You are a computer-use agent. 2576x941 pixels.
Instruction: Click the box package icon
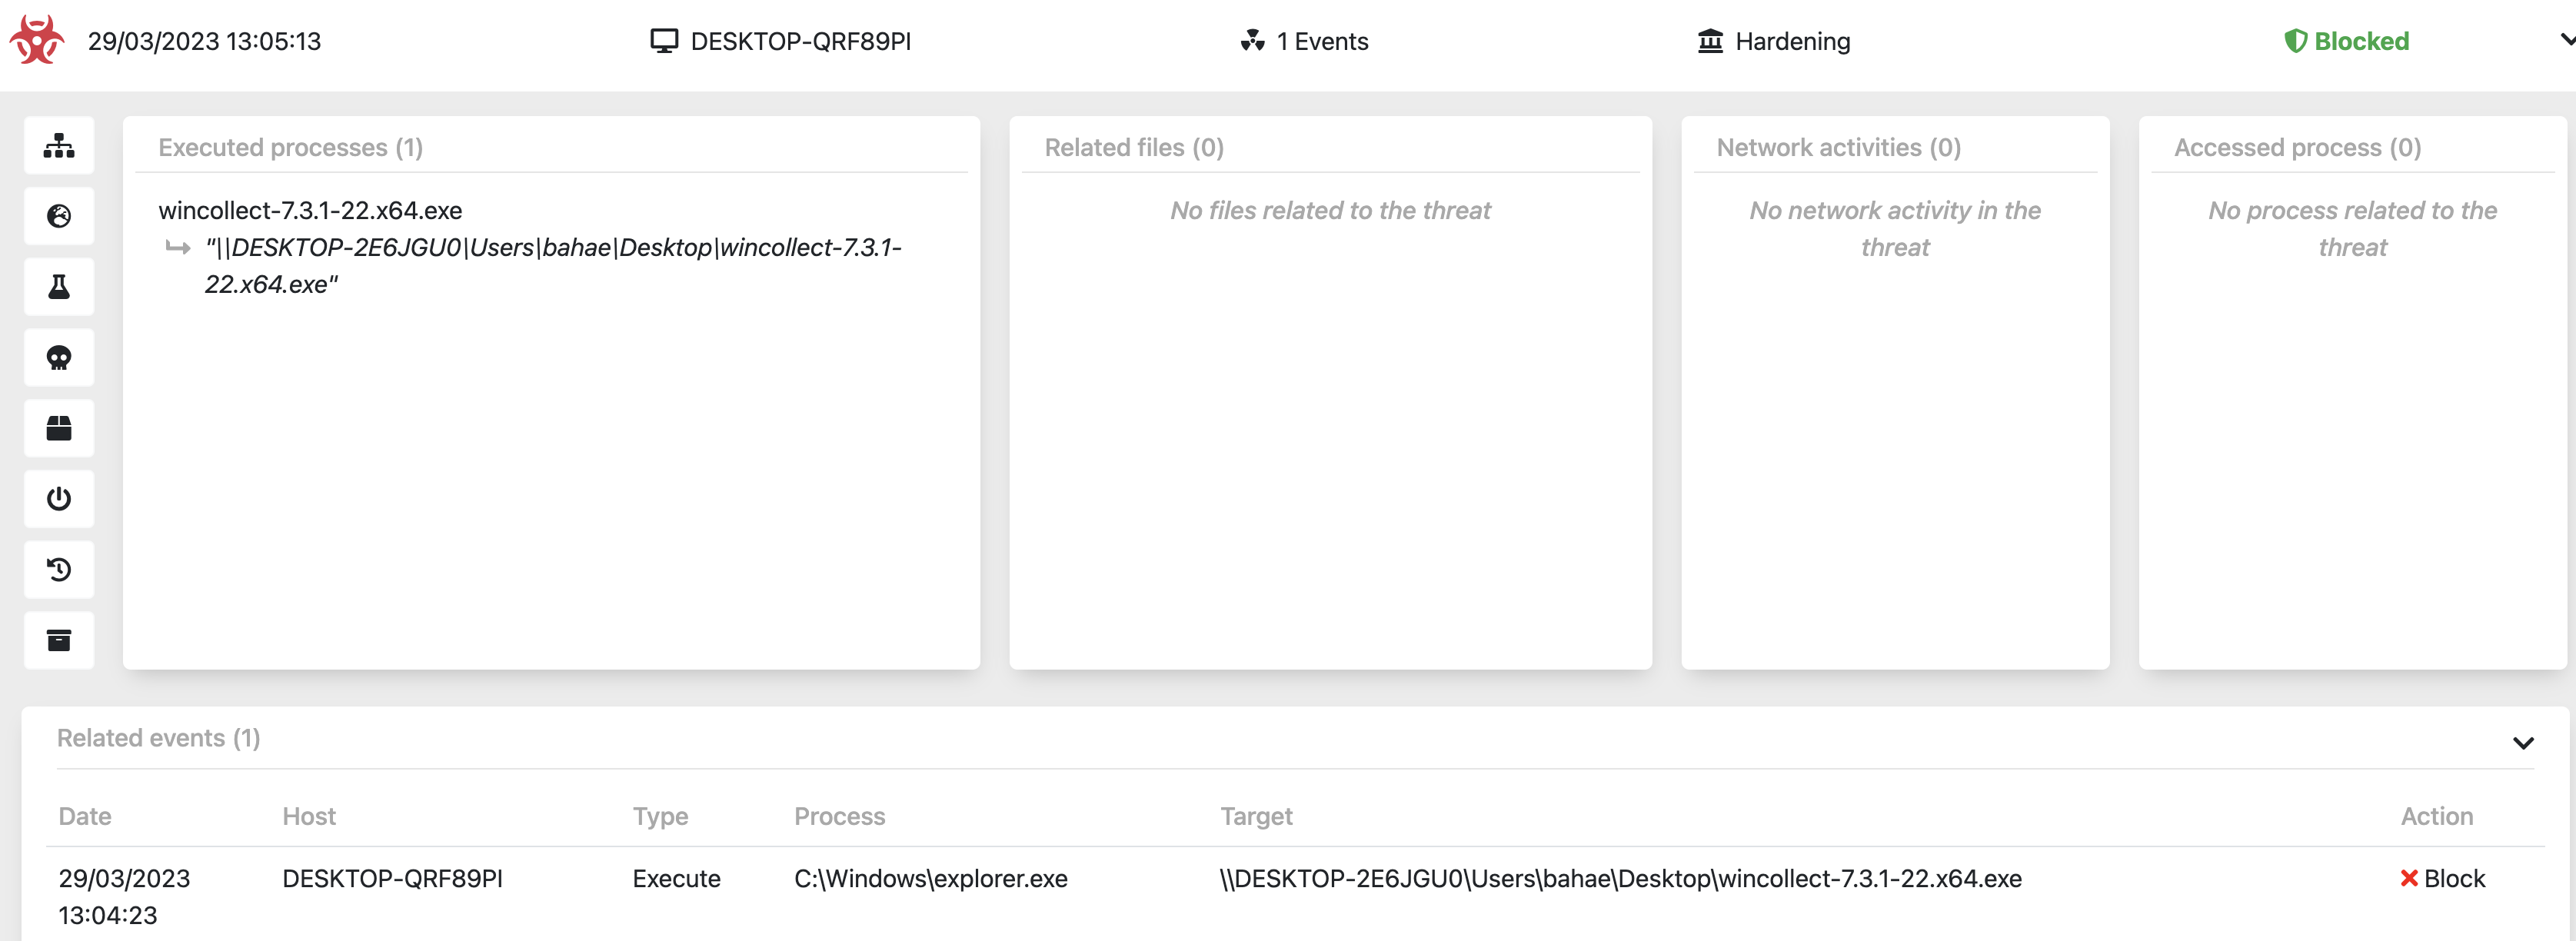pyautogui.click(x=59, y=428)
